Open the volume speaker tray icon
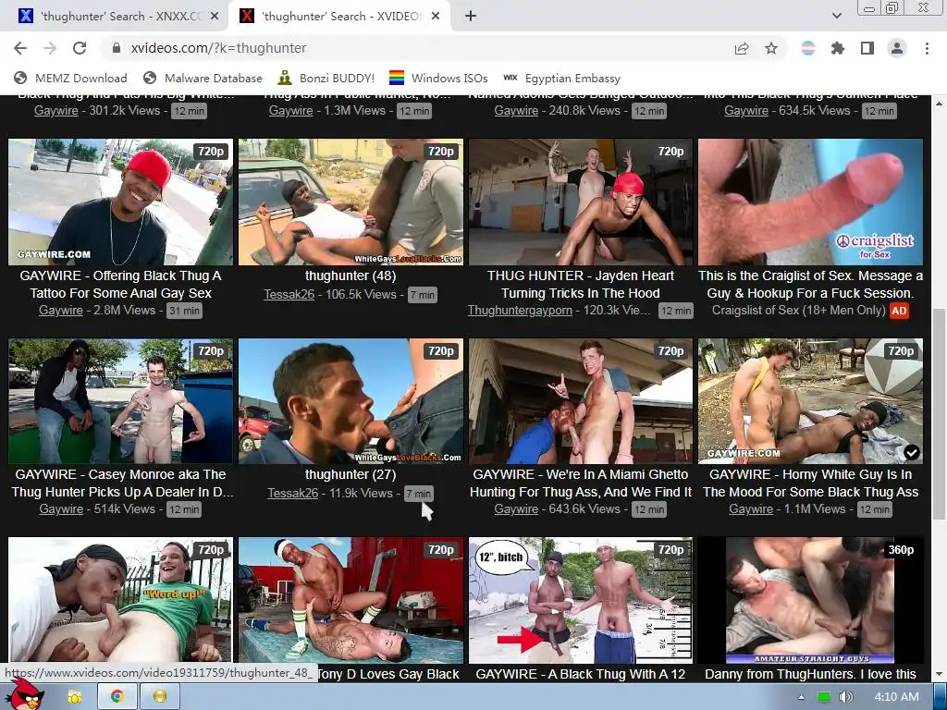Viewport: 947px width, 710px height. tap(846, 697)
